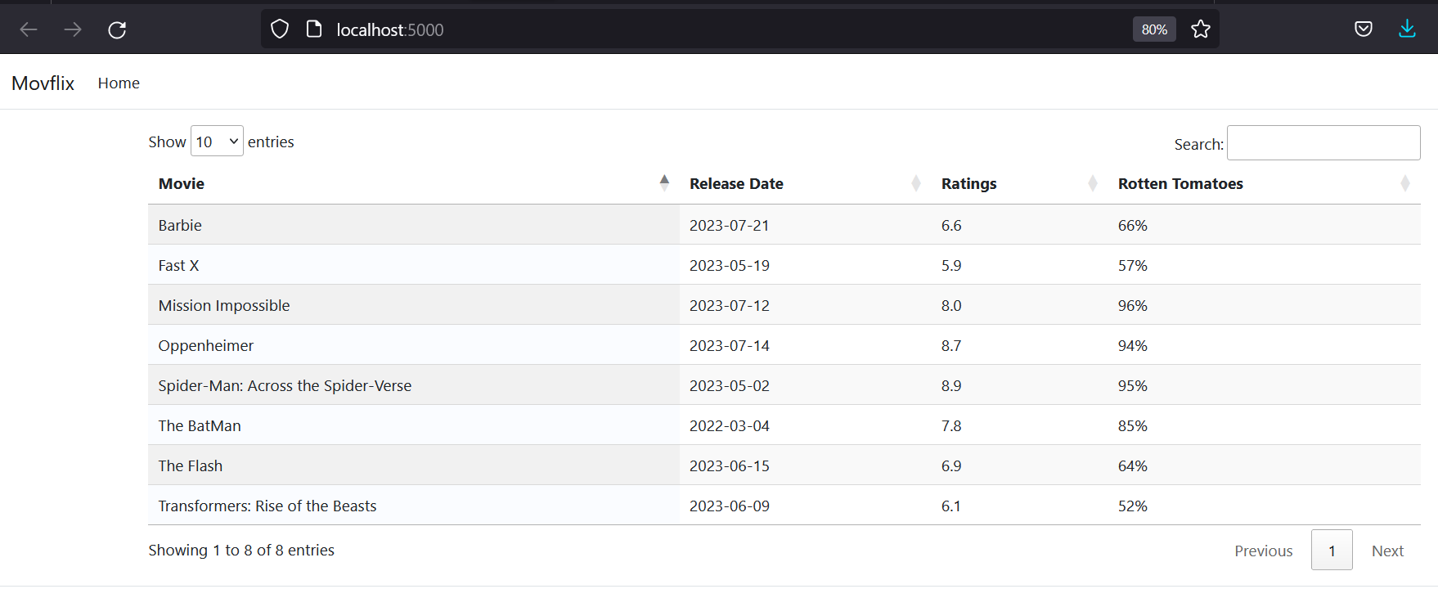Click the shield tracking protection icon
This screenshot has width=1438, height=589.
280,29
